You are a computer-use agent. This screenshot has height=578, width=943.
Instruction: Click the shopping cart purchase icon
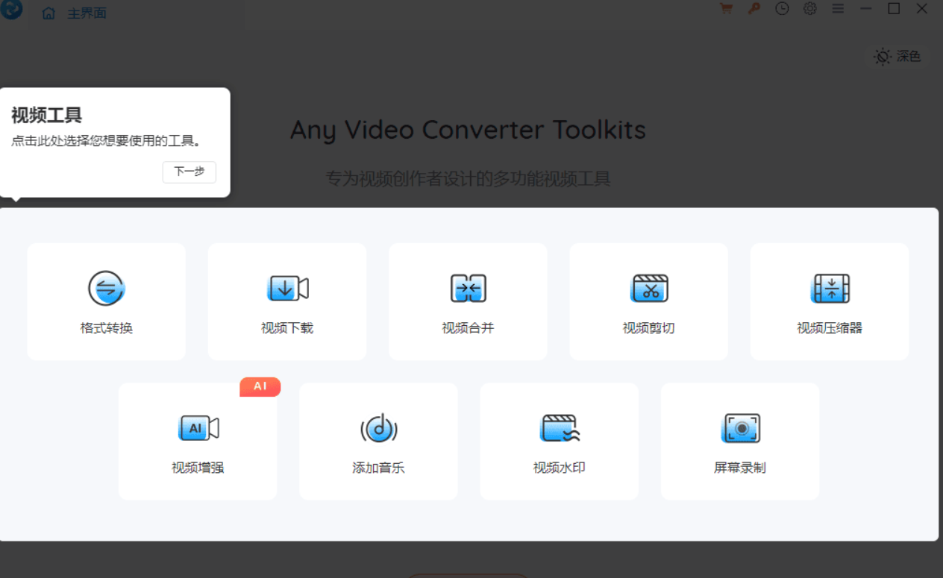(x=726, y=9)
